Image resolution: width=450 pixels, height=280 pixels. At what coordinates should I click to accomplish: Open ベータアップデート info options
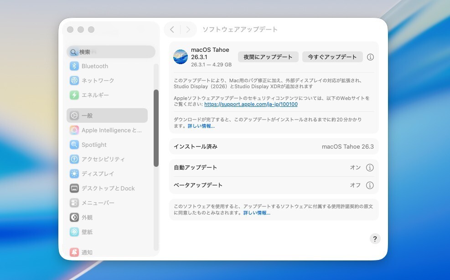pyautogui.click(x=370, y=185)
